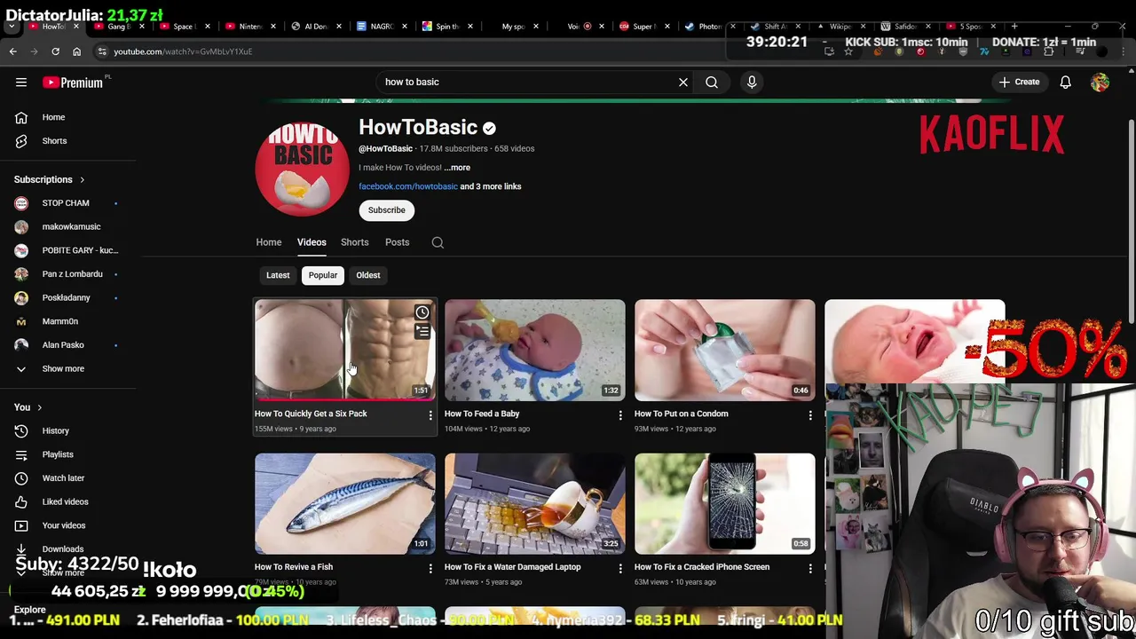This screenshot has height=639, width=1136.
Task: Expand channel description with ...more
Action: [x=457, y=168]
